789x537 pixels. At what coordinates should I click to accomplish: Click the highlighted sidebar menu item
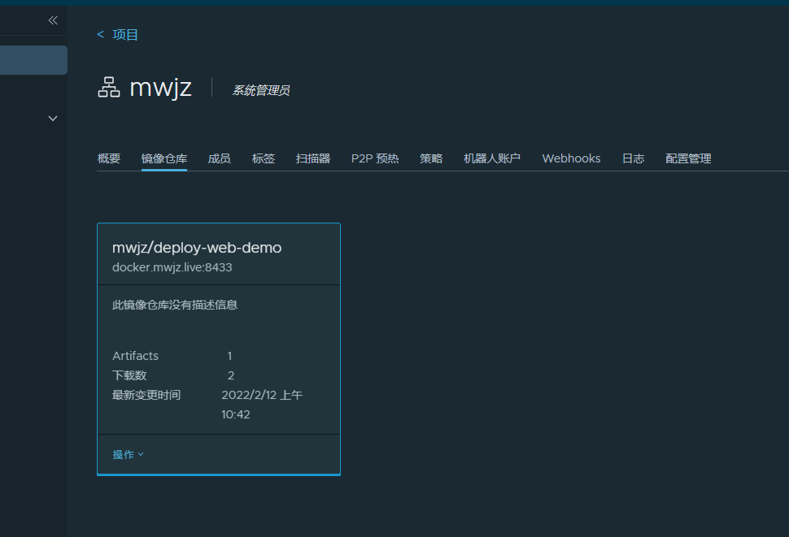[x=33, y=60]
